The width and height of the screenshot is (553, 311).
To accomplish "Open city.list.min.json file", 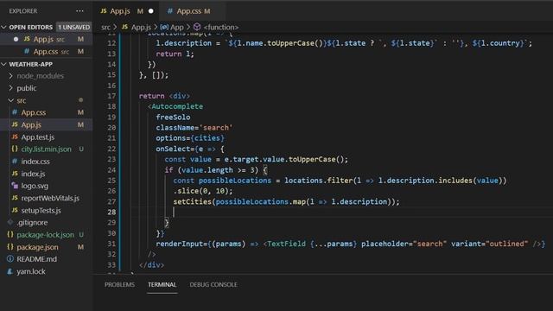I will [x=46, y=149].
